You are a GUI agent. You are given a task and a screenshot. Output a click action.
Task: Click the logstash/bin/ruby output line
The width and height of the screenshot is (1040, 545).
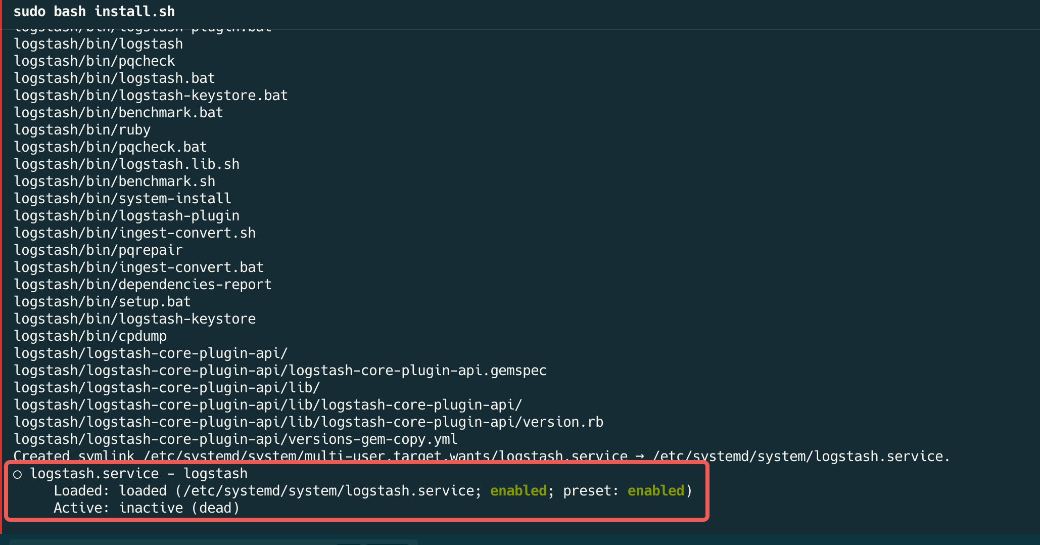82,130
